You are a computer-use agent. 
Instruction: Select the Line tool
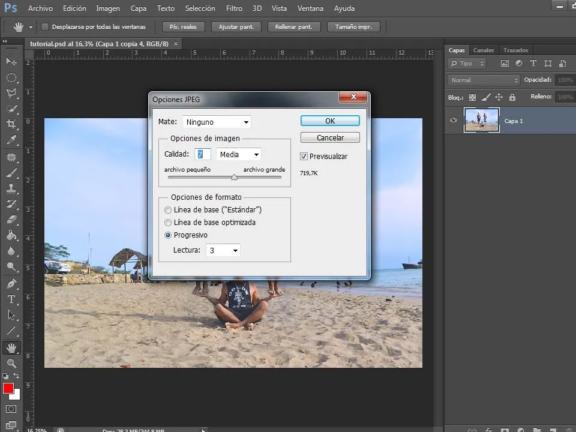pos(11,331)
